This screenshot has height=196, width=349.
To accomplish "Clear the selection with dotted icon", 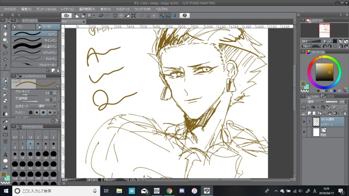I will tap(115, 16).
